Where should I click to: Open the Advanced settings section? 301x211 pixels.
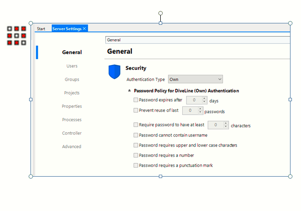pyautogui.click(x=72, y=147)
